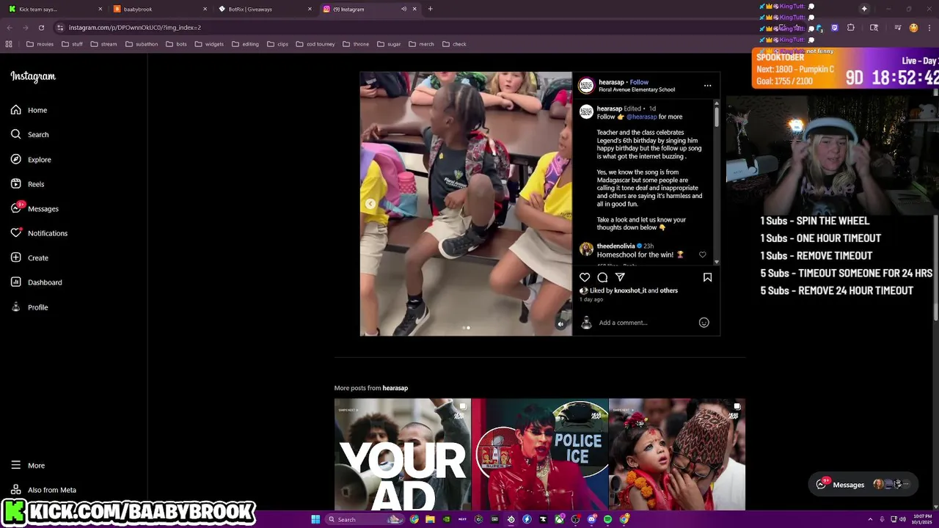The height and width of the screenshot is (528, 939).
Task: Open hearasap profile from the post header
Action: pos(610,82)
